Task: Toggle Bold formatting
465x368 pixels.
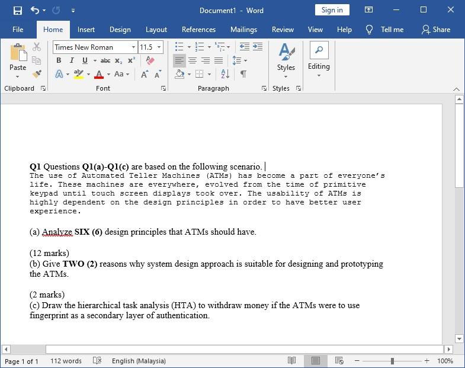Action: tap(59, 60)
